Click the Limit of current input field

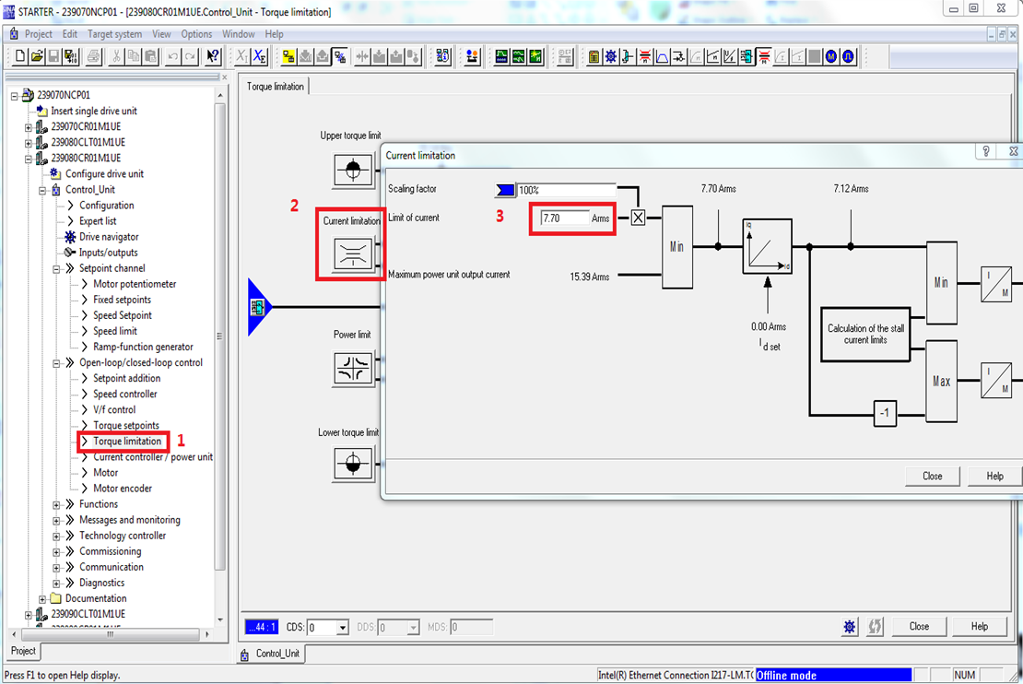pyautogui.click(x=564, y=218)
